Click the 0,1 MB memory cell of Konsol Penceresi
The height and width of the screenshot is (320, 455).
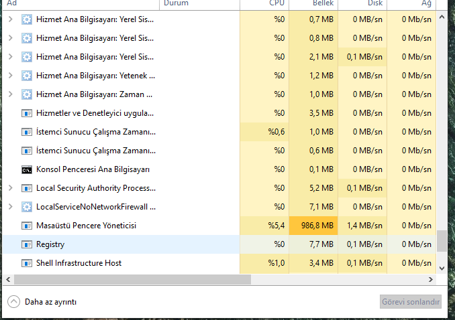pyautogui.click(x=313, y=169)
